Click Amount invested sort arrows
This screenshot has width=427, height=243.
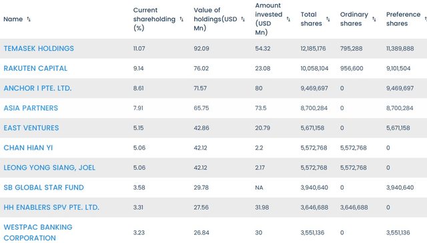click(x=288, y=19)
